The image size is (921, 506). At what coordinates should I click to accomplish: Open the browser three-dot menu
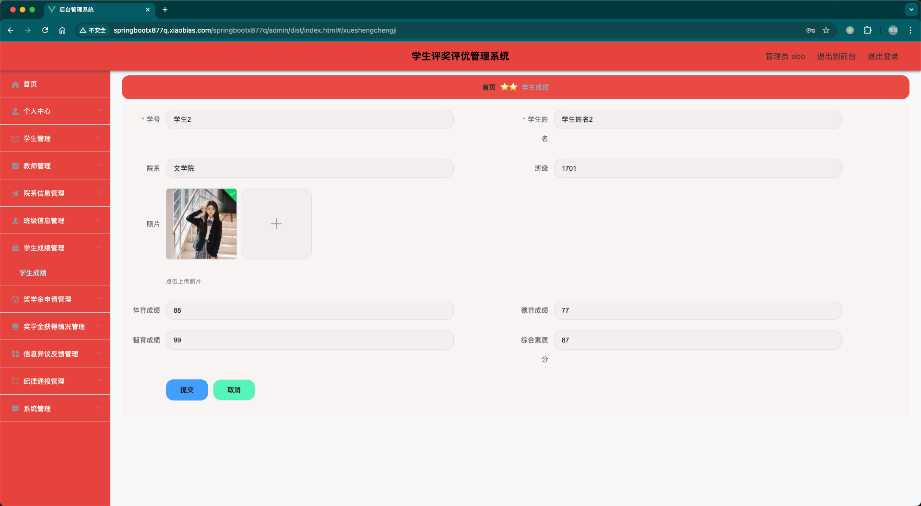click(910, 30)
